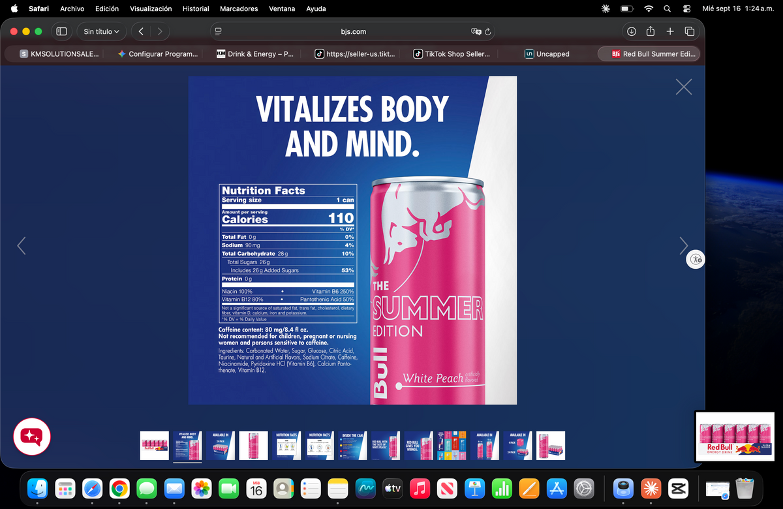This screenshot has width=783, height=509.
Task: Open the Archivo menu
Action: coord(72,8)
